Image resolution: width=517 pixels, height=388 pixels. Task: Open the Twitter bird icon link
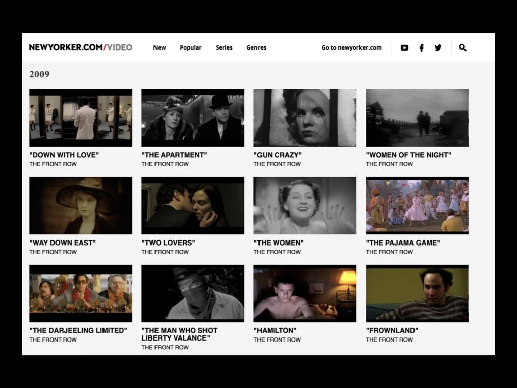point(438,48)
